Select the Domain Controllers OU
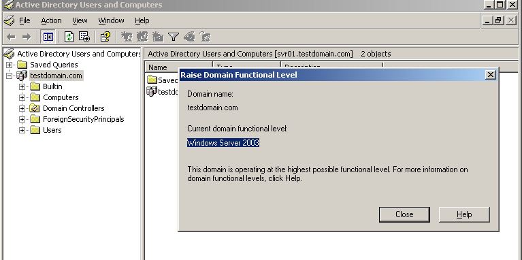 [x=74, y=108]
